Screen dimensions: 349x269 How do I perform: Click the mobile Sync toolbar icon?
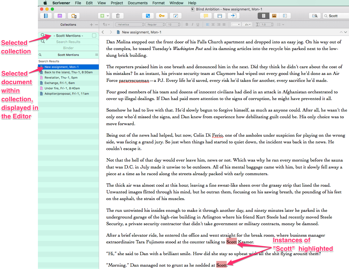pos(74,16)
